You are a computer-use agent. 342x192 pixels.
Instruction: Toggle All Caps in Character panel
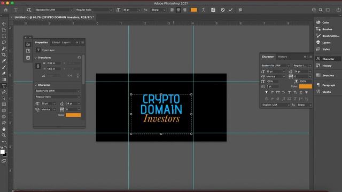coord(278,92)
